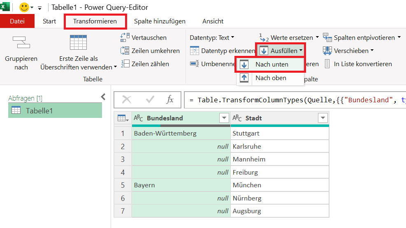
Task: Click the Zeilen zählen icon
Action: coord(125,64)
